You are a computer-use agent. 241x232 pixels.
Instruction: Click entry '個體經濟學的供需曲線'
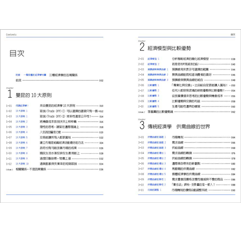tap(186, 174)
